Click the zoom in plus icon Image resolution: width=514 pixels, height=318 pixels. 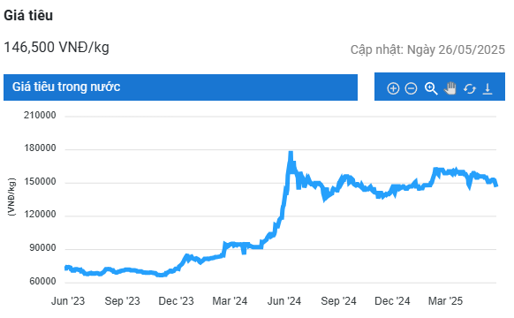393,88
